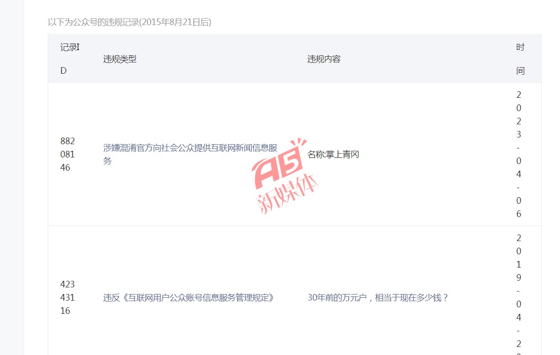Image resolution: width=560 pixels, height=355 pixels.
Task: Open the 违反《互联网用户公众账号信息服务管理规定》 link
Action: [x=189, y=297]
